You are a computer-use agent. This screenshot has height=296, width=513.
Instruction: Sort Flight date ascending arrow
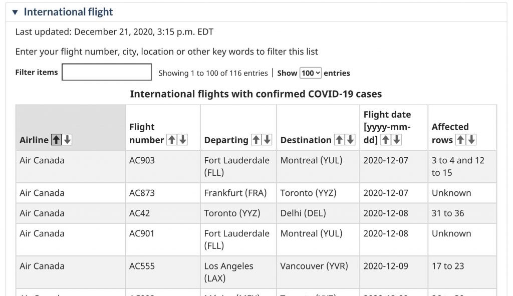coord(386,140)
